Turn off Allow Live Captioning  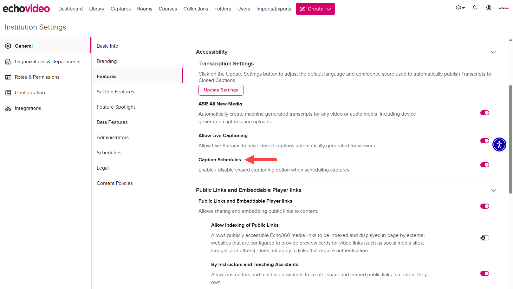point(484,140)
